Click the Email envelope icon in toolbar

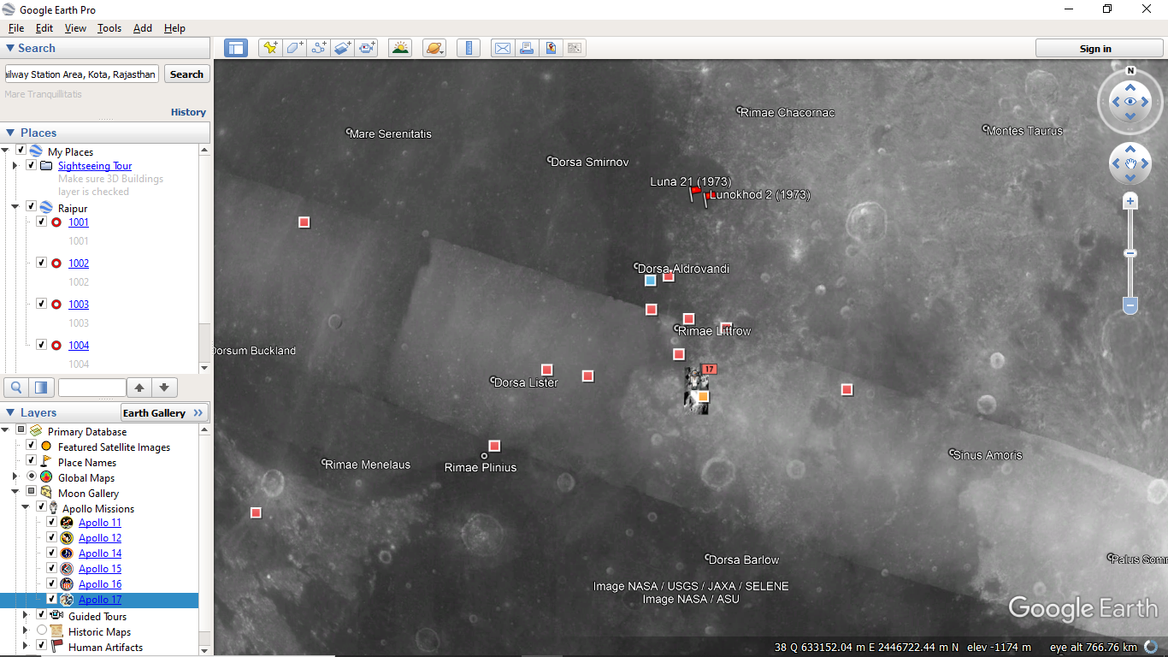(x=503, y=48)
